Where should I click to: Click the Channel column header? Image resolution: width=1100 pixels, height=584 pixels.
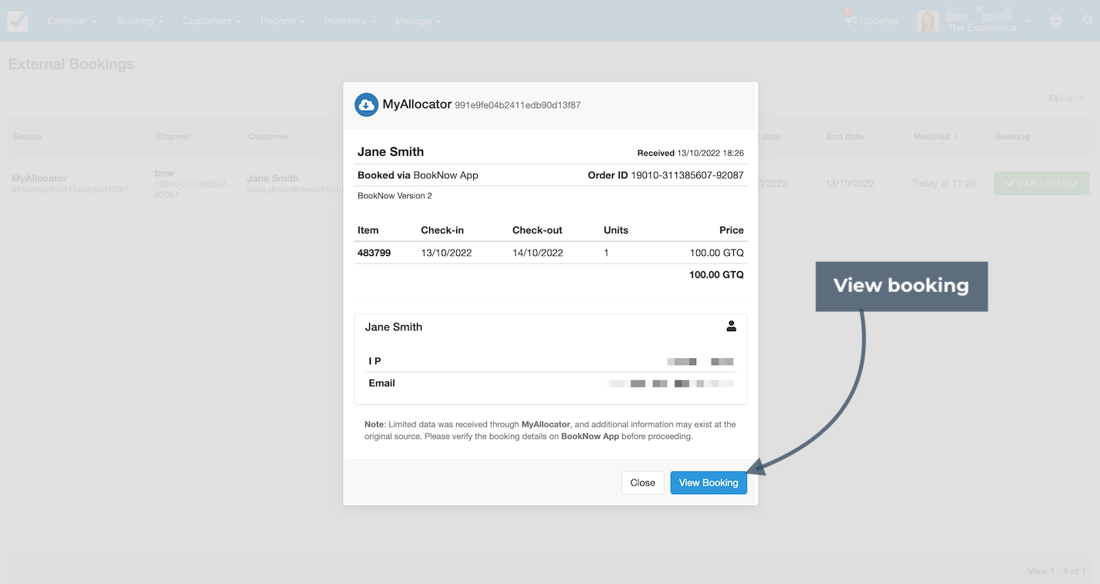(173, 136)
